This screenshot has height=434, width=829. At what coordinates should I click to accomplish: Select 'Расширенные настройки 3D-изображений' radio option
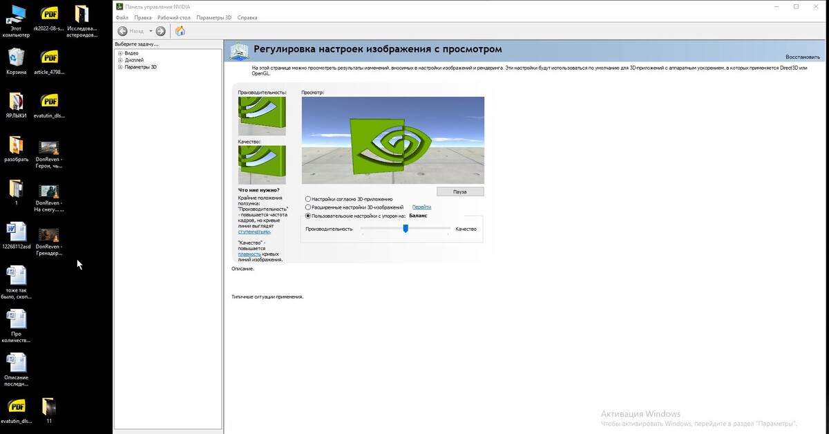(308, 207)
